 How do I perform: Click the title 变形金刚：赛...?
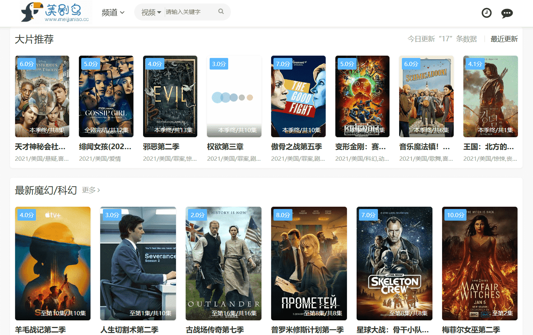coord(360,147)
